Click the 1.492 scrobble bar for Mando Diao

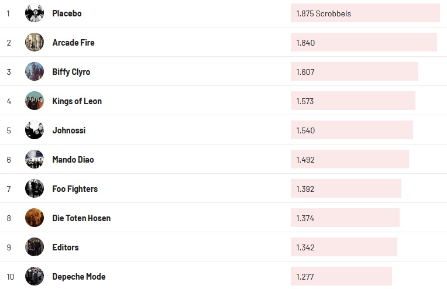point(349,159)
